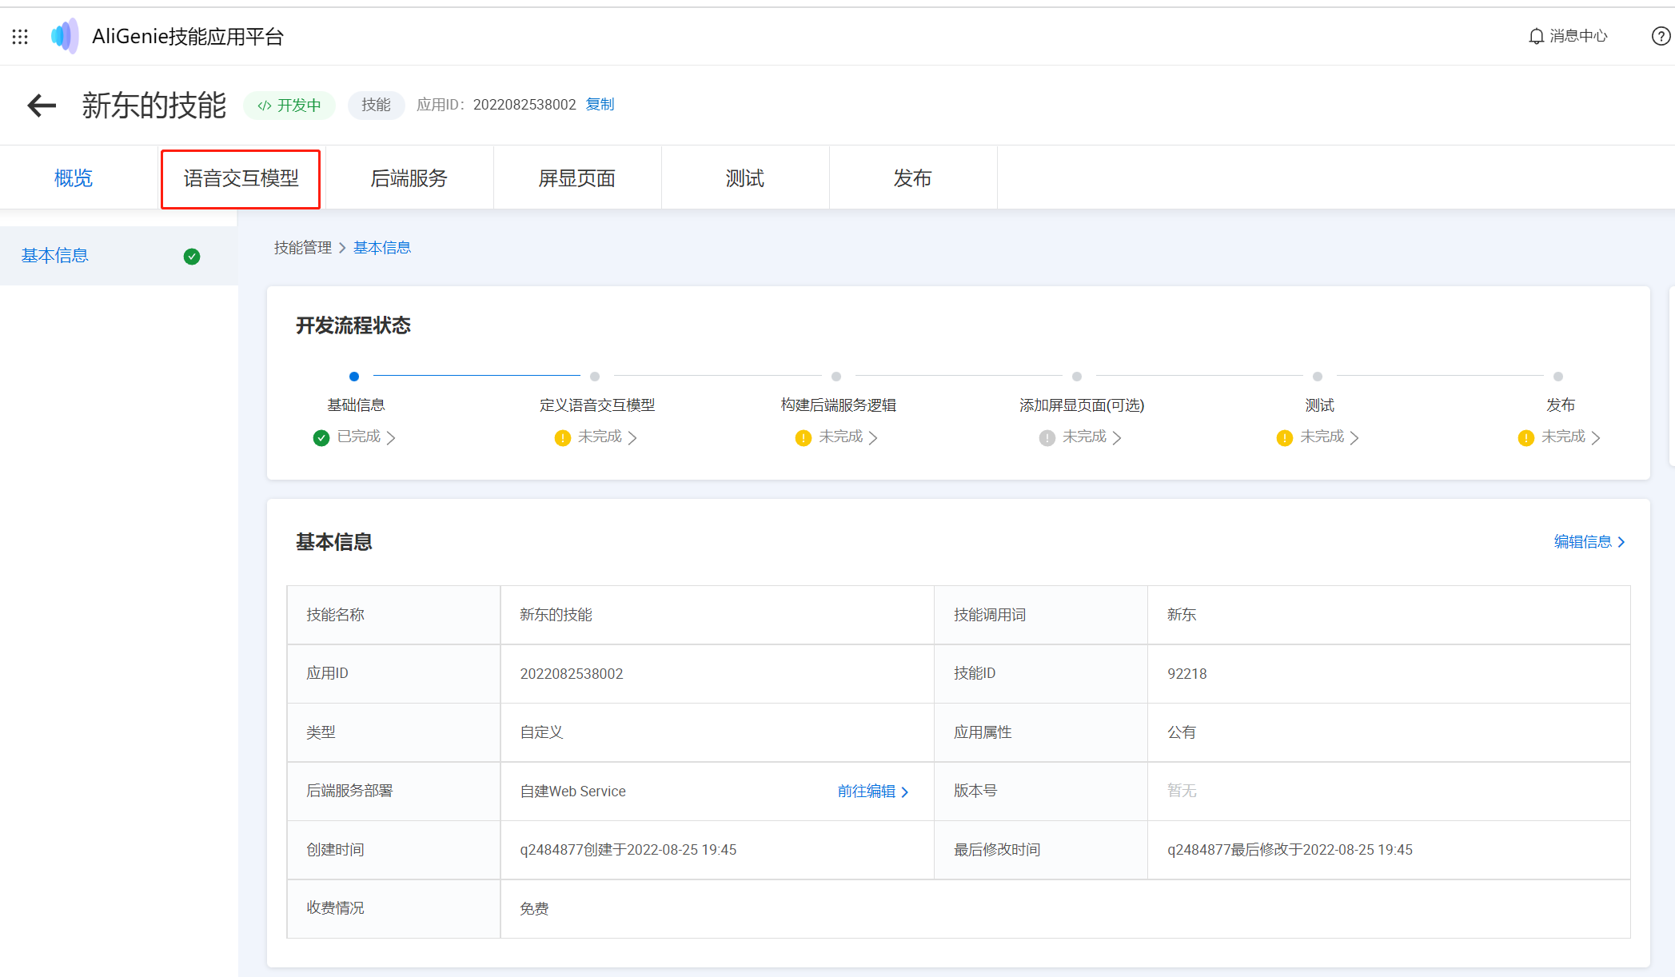Click the 测试 progress step dot
Screen dimensions: 1675x977
[1318, 377]
